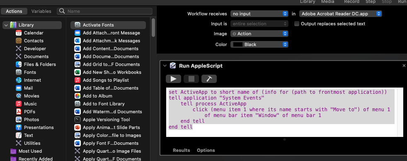Select Add New Sh...o Workbooks Excel action
The width and height of the screenshot is (407, 161).
(108, 72)
